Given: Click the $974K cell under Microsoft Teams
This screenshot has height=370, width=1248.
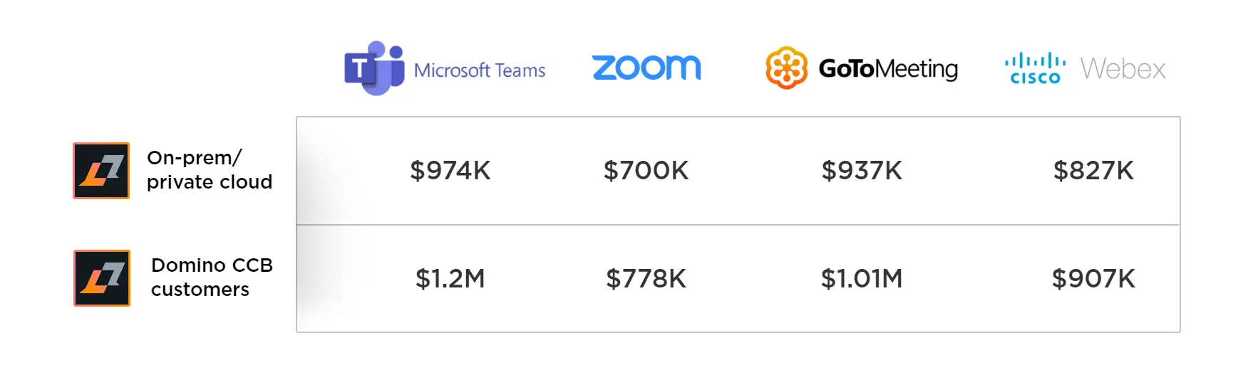Looking at the screenshot, I should [x=450, y=171].
